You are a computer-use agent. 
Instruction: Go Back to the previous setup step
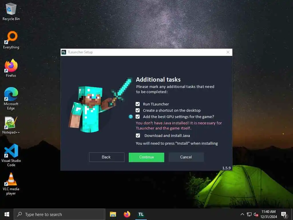(106, 157)
